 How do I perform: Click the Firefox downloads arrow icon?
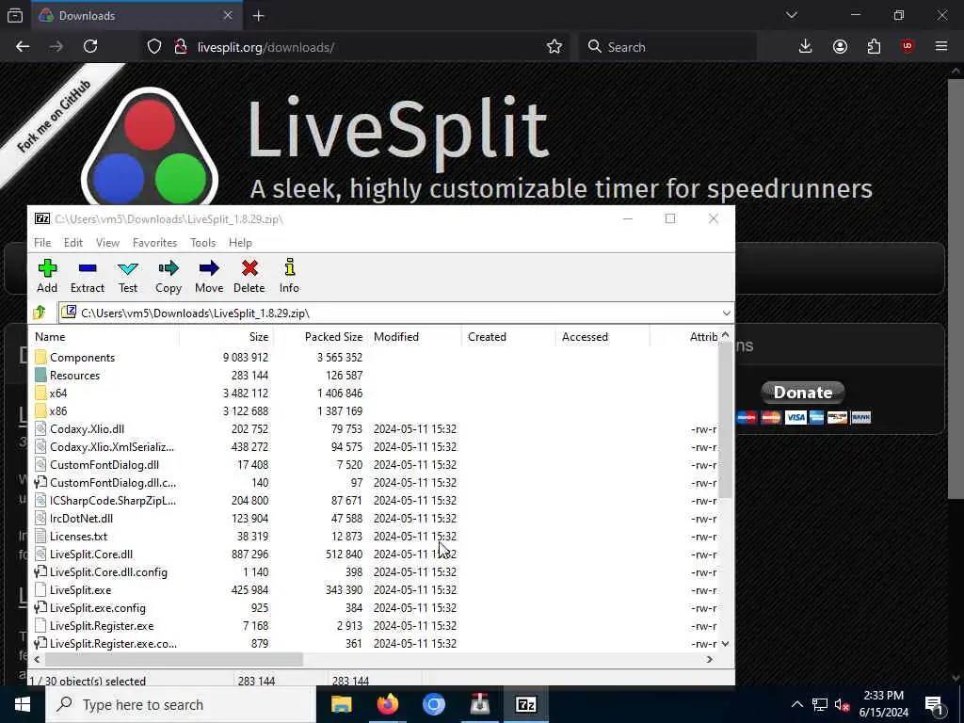[x=805, y=47]
